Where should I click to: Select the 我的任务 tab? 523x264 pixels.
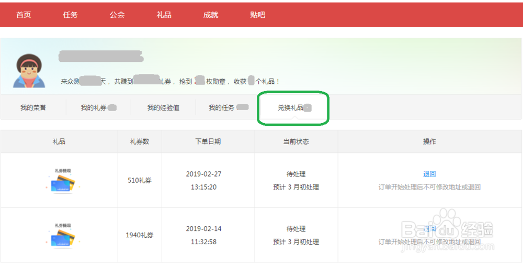tap(222, 108)
